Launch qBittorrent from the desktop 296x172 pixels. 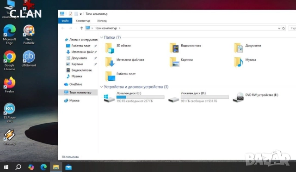point(29,59)
